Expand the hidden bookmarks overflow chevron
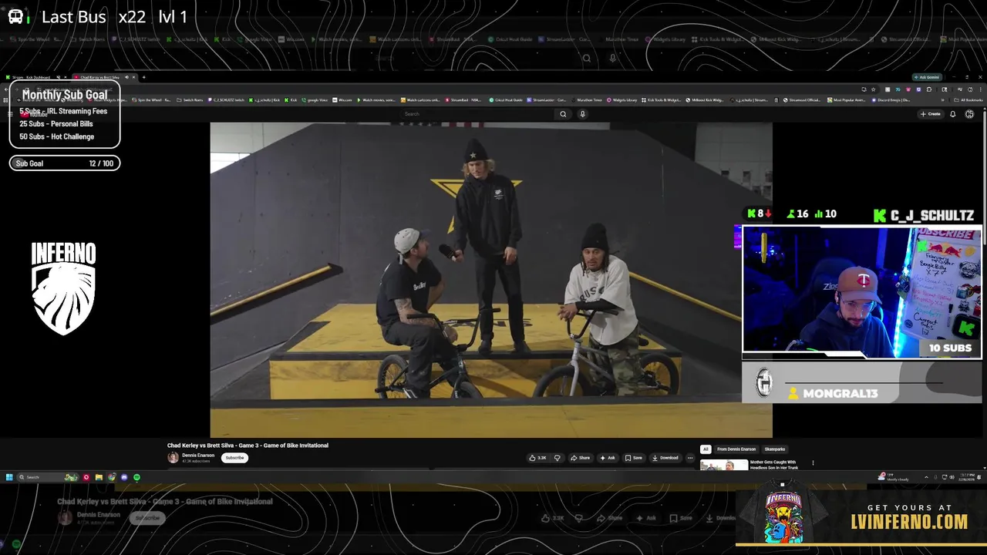Screen dimensions: 987x555 click(942, 100)
